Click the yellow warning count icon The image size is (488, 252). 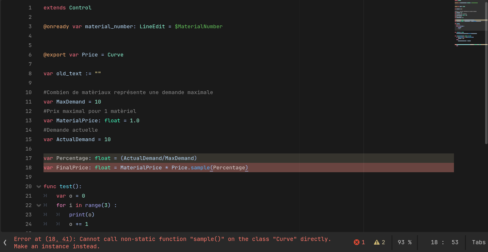376,242
